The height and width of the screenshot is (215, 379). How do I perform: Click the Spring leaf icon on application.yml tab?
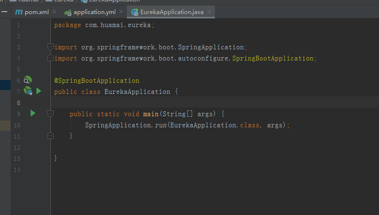(x=68, y=13)
